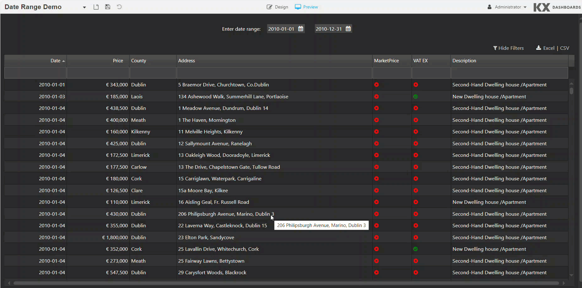Click red MarketPrice icon in first row
582x288 pixels.
click(376, 85)
